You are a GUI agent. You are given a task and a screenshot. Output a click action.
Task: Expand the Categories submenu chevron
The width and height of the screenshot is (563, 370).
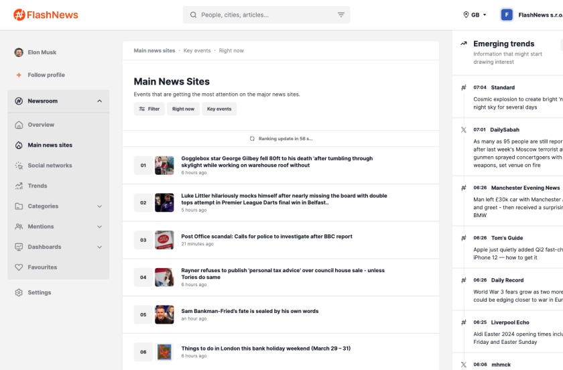[x=99, y=206]
